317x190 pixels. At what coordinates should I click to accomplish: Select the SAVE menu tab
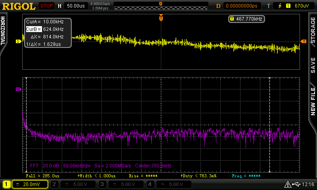(x=313, y=65)
